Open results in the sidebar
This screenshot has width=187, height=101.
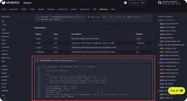coord(4,80)
